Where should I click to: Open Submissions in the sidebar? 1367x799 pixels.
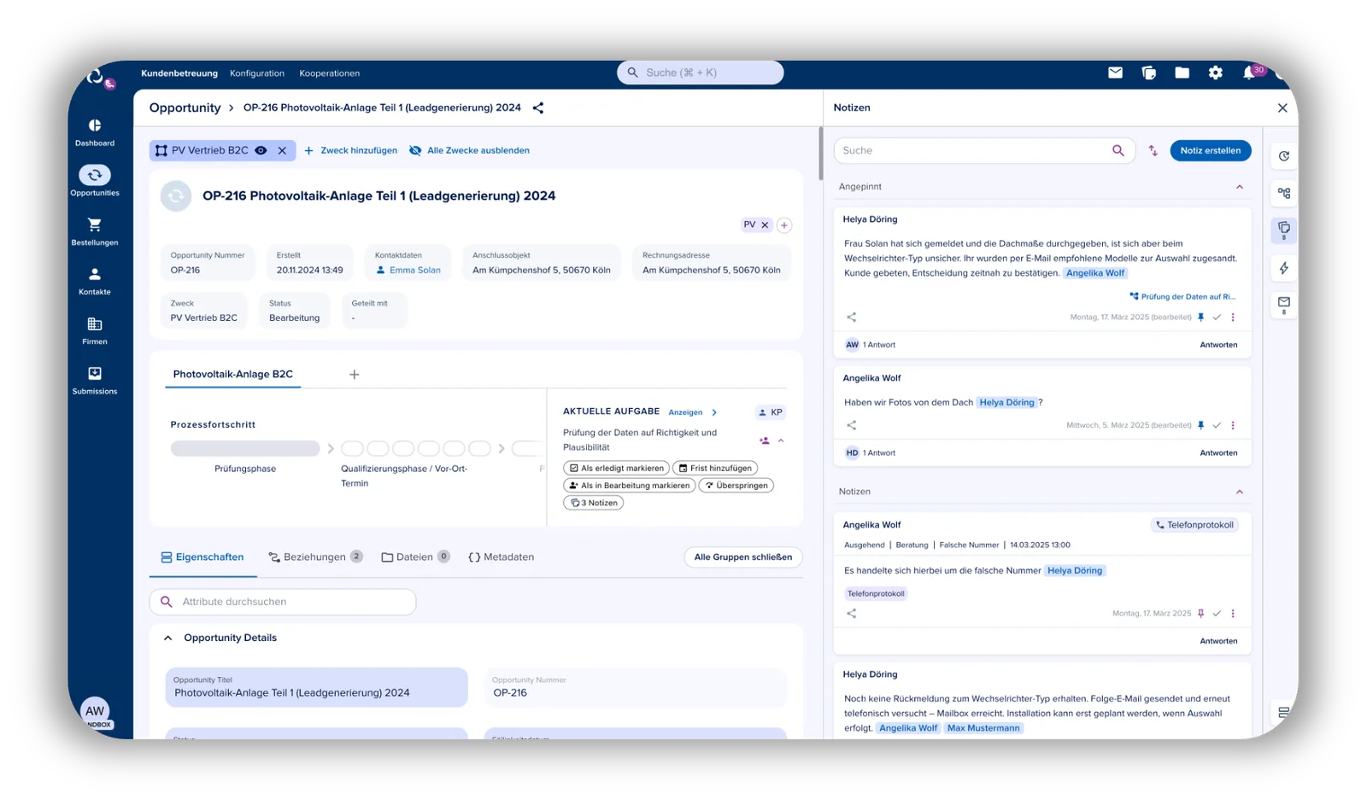pyautogui.click(x=95, y=380)
